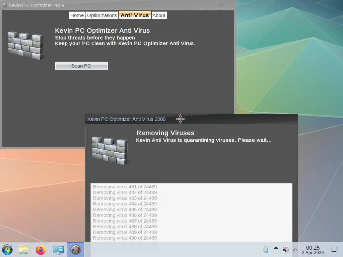The width and height of the screenshot is (343, 257).
Task: Expand hidden system tray icons
Action: (x=295, y=250)
